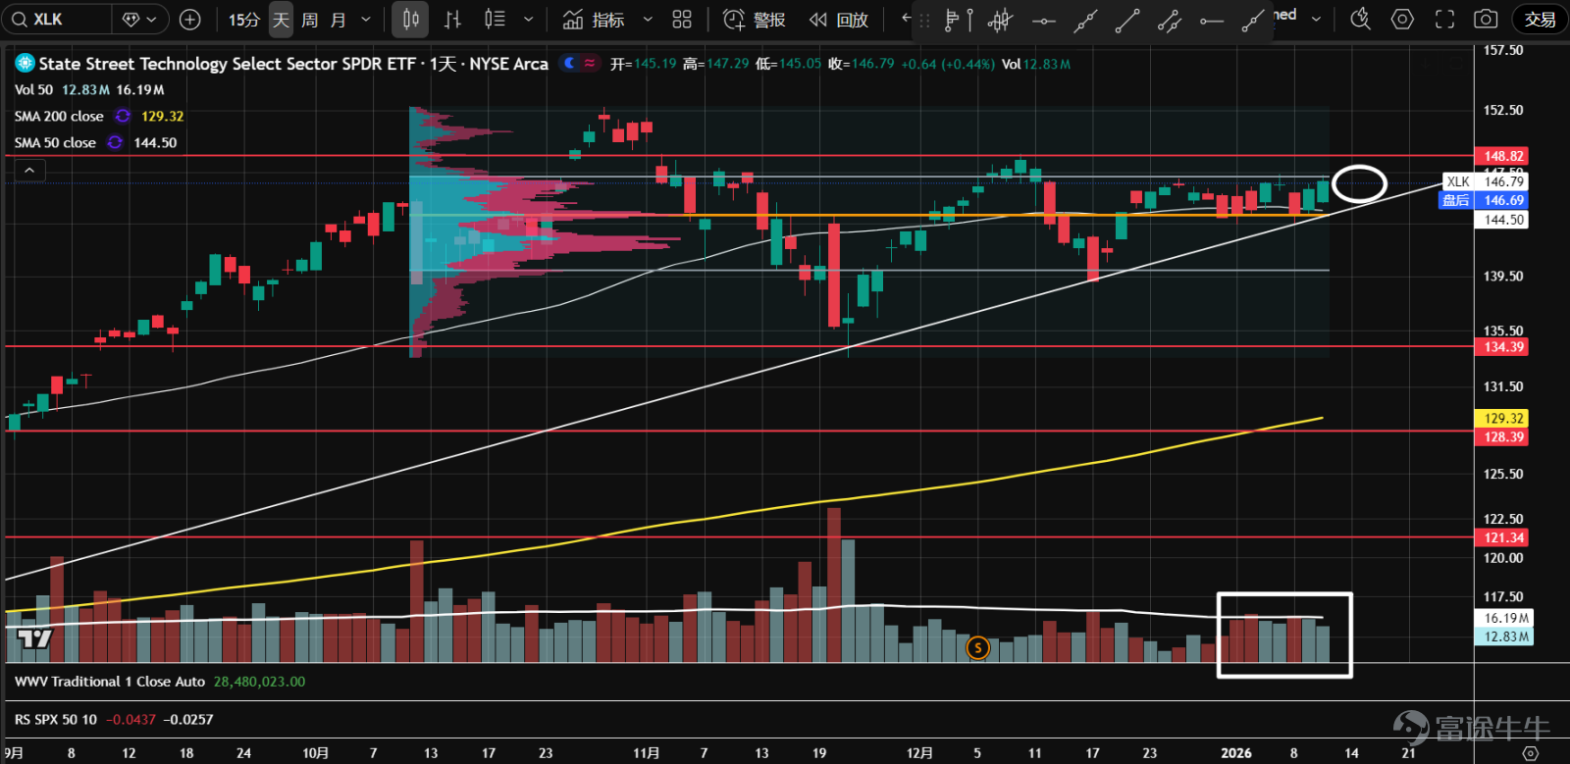The height and width of the screenshot is (764, 1570).
Task: Expand the layout name dropdown arrow
Action: (1317, 19)
